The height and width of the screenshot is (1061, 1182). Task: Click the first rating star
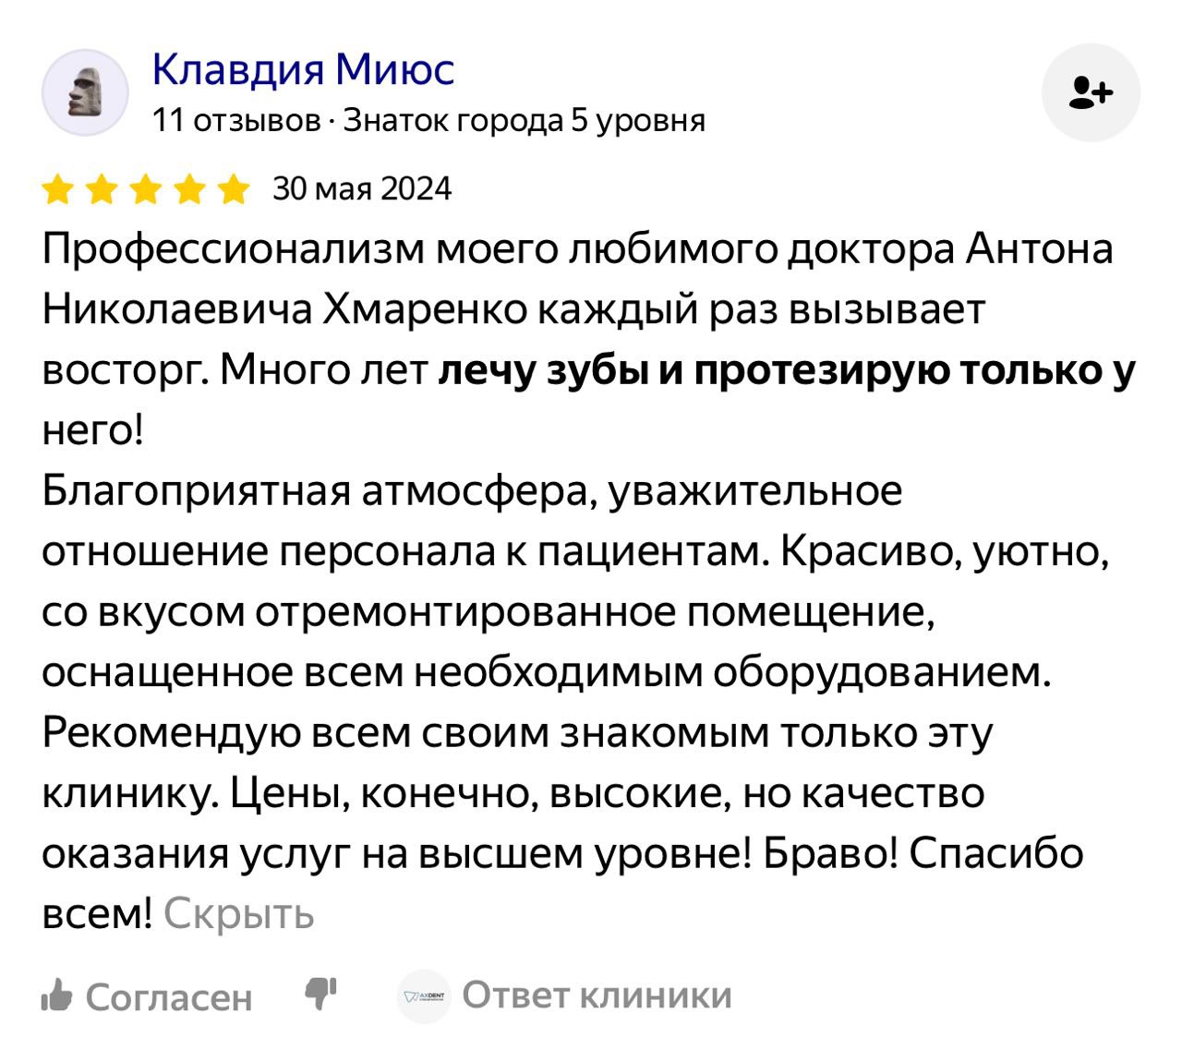point(58,190)
